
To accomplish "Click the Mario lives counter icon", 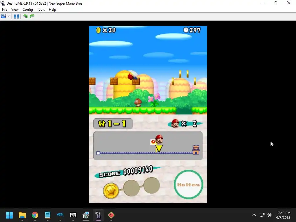I will pos(175,124).
